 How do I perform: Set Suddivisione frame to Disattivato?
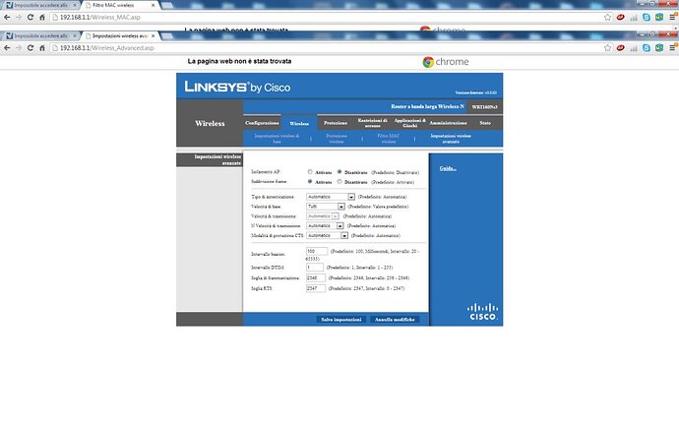(340, 182)
